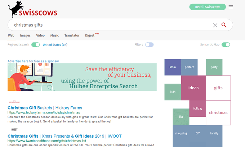Select the 'holiday' semantic map tile

[197, 108]
